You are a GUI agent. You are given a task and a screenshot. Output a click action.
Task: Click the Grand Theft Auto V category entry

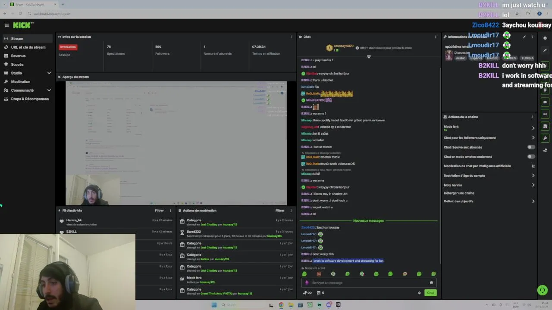click(235, 291)
